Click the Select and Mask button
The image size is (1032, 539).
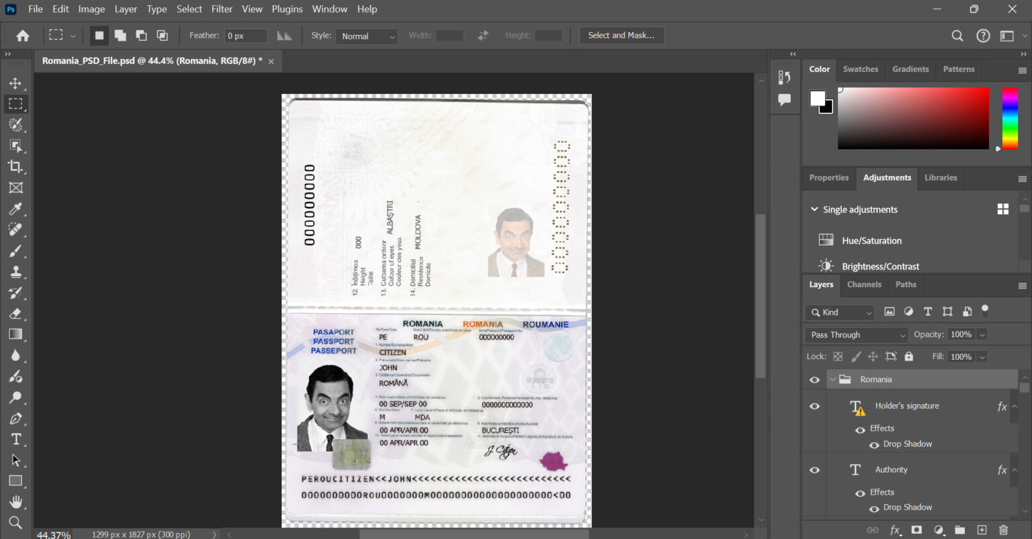click(x=621, y=36)
